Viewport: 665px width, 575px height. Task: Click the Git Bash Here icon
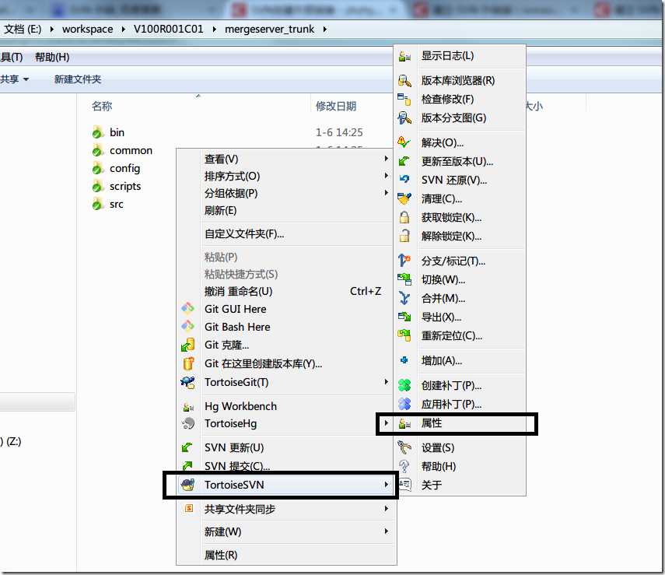click(188, 326)
